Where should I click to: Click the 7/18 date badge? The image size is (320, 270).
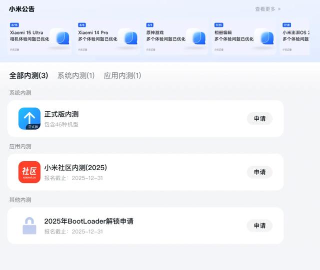pyautogui.click(x=286, y=25)
